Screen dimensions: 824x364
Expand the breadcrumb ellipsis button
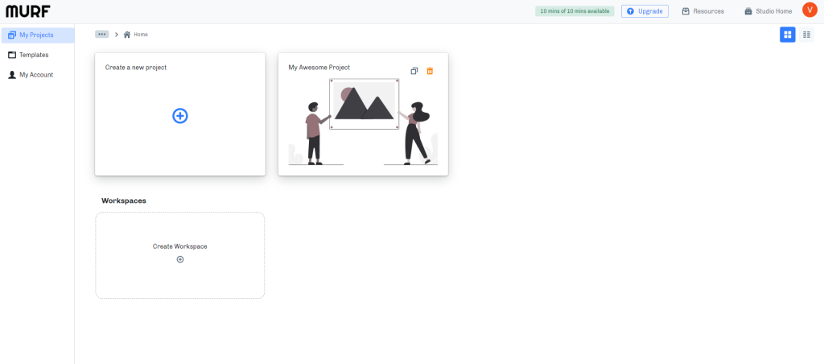point(102,34)
